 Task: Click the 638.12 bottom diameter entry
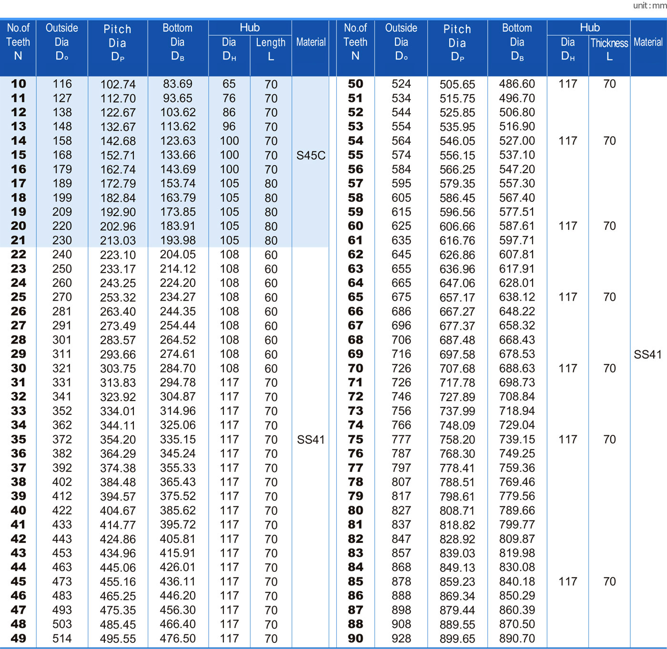point(517,297)
